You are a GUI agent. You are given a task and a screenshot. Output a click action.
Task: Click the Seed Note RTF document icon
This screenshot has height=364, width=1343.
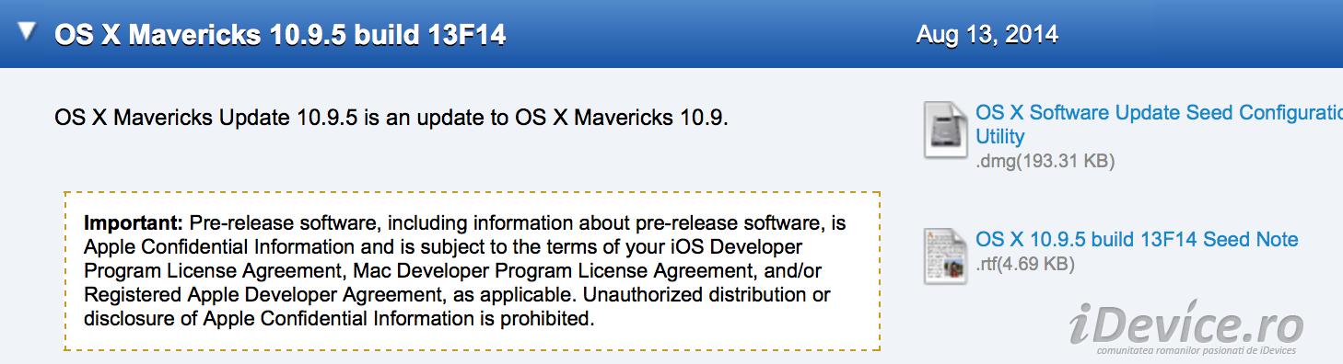[x=945, y=255]
